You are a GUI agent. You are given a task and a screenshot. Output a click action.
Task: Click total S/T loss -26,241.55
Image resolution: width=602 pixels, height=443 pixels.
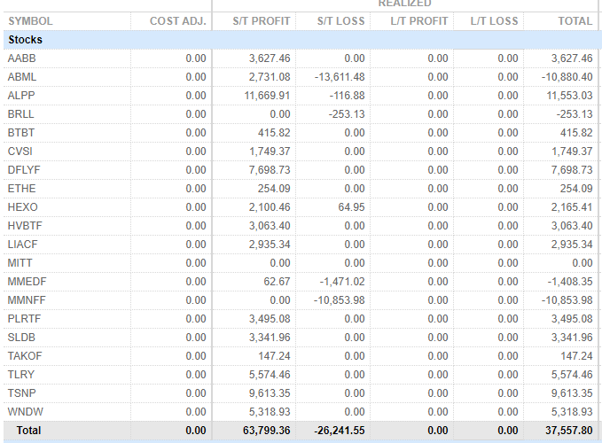(x=340, y=431)
